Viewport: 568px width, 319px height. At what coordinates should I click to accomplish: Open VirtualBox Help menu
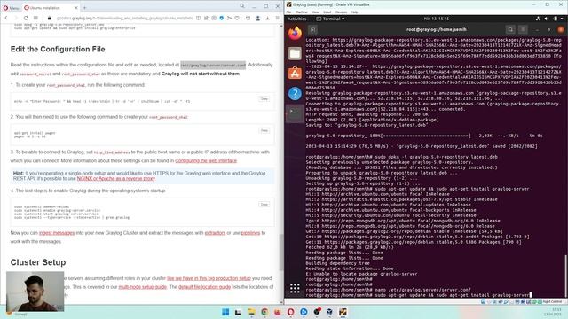pos(355,12)
